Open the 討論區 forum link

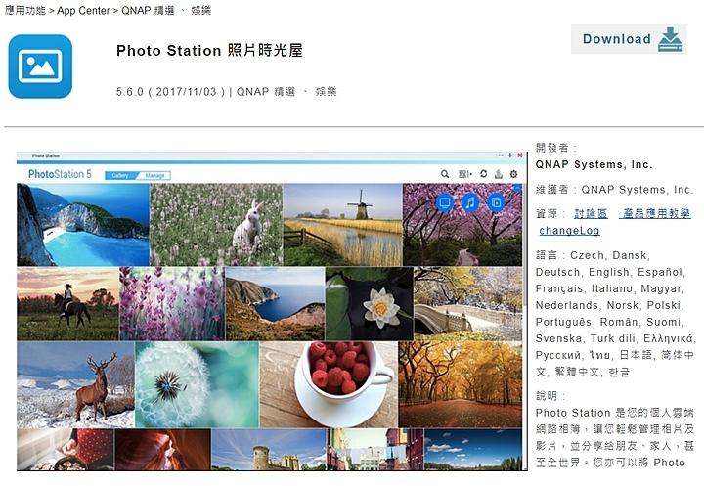(591, 214)
